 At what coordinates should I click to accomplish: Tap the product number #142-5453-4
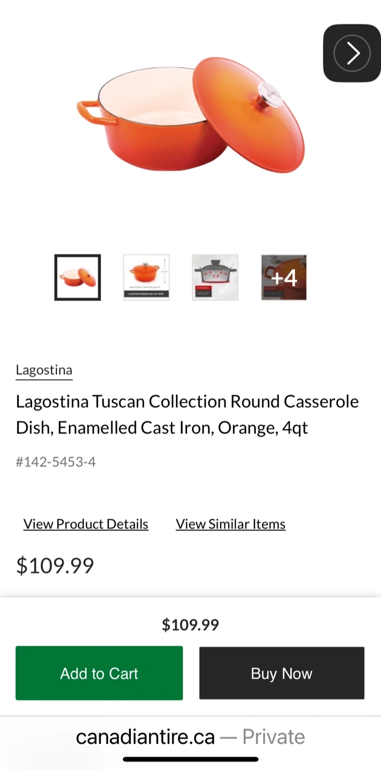coord(56,461)
